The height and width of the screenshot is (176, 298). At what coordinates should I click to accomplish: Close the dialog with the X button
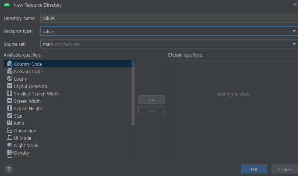tap(295, 4)
